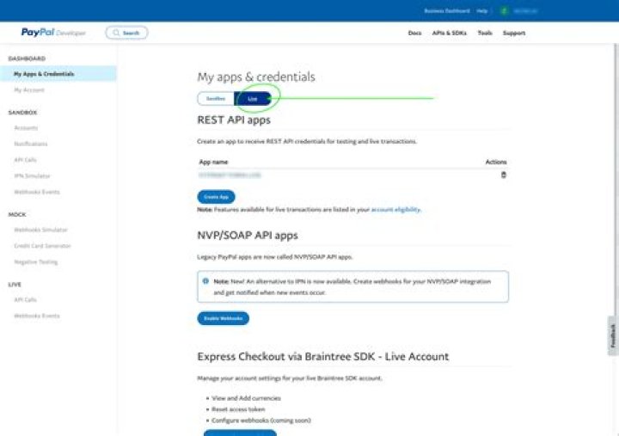Open Sandbox Accounts in the sidebar
The height and width of the screenshot is (436, 619).
click(26, 128)
